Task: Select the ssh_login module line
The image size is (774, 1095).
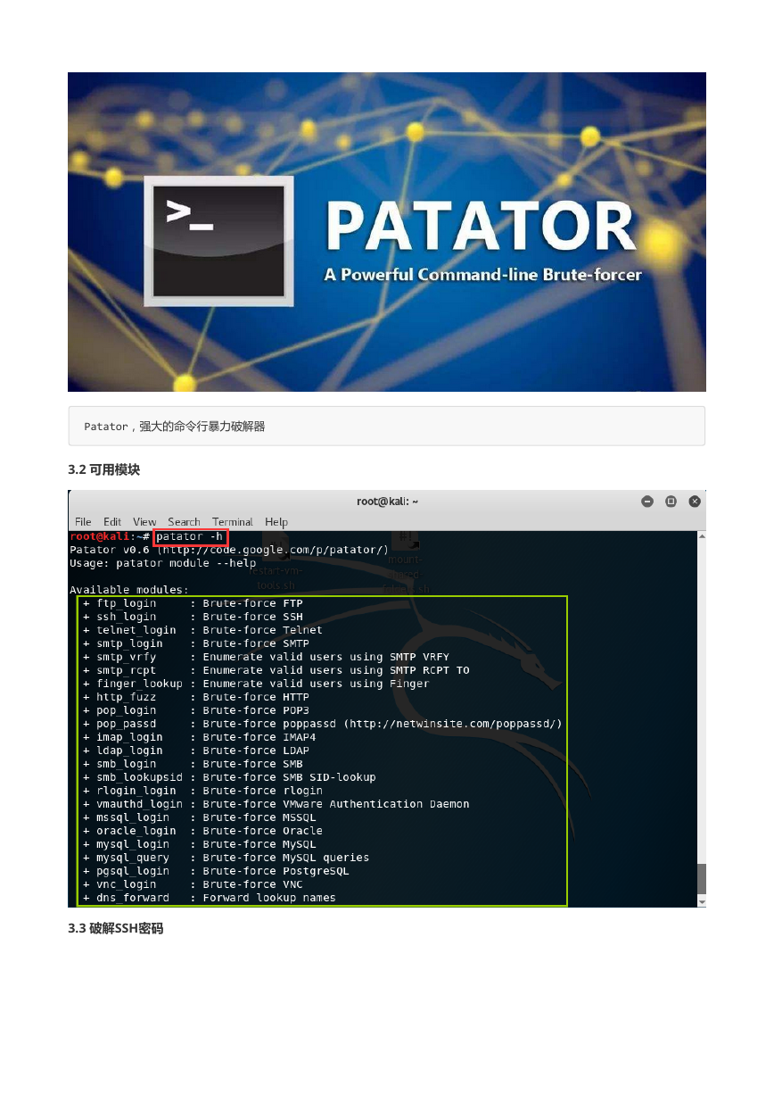Action: coord(193,617)
